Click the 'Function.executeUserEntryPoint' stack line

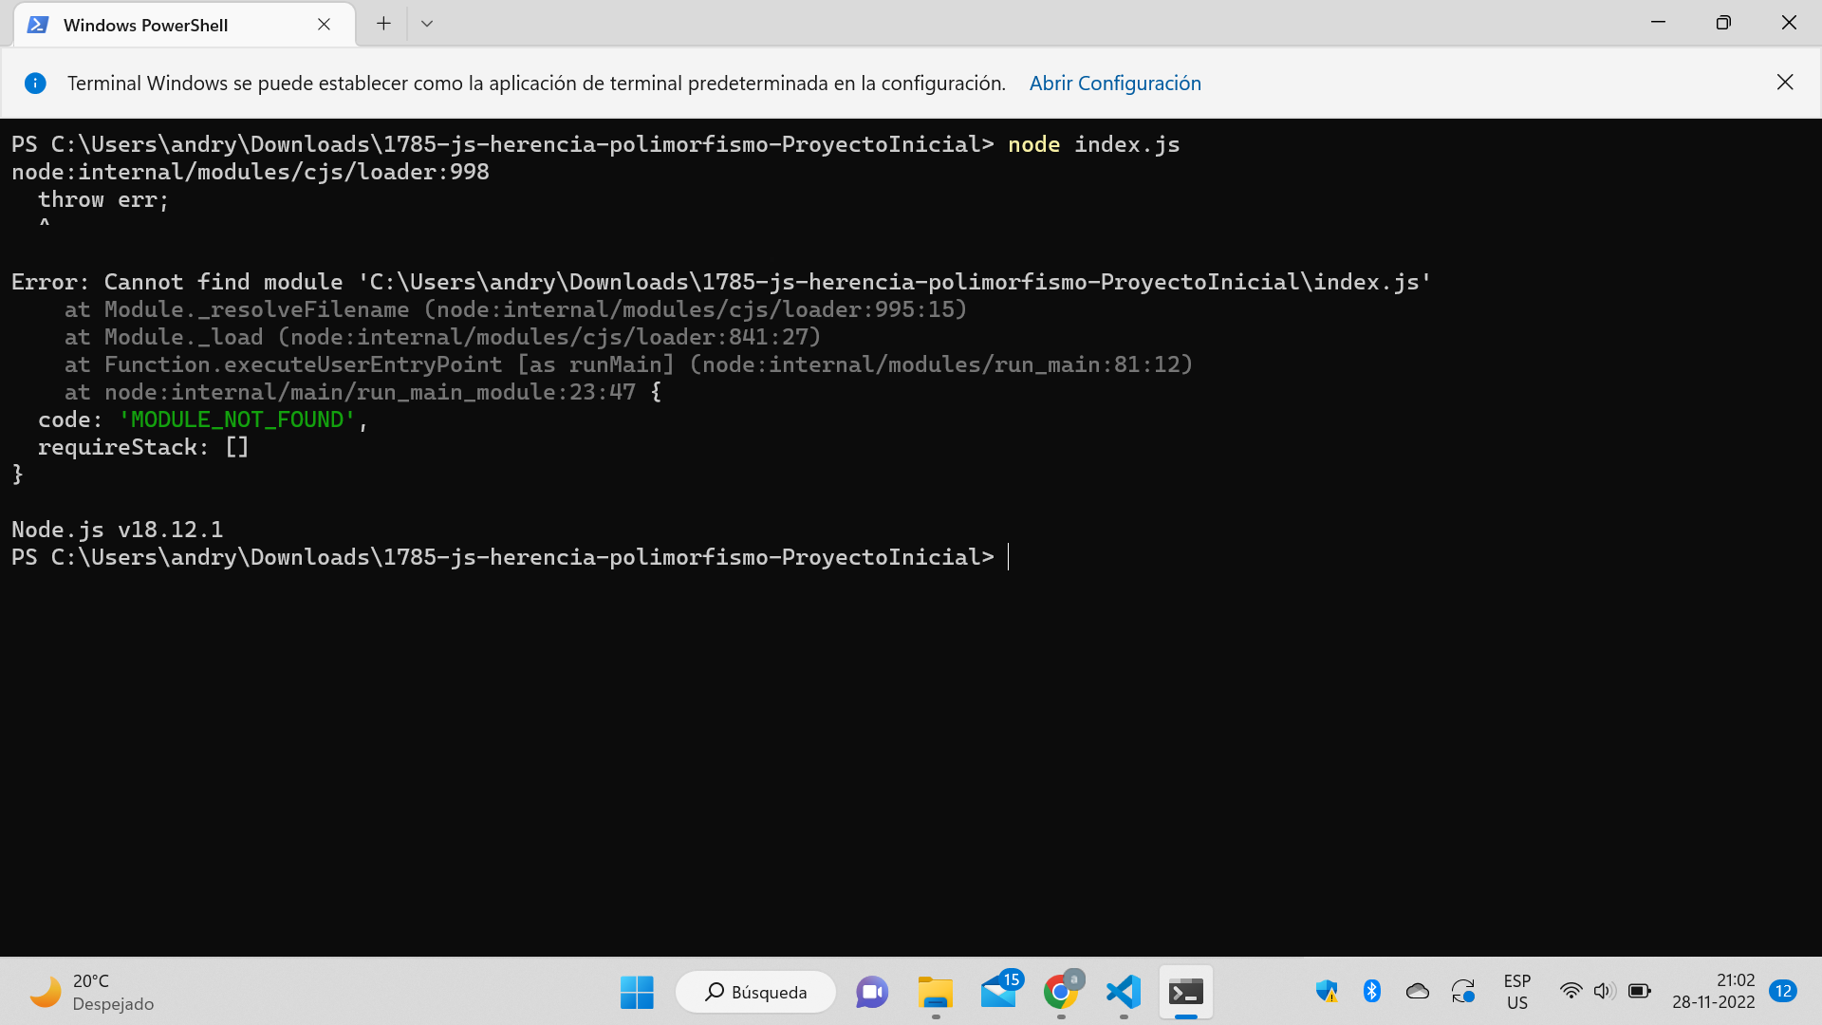click(x=629, y=364)
